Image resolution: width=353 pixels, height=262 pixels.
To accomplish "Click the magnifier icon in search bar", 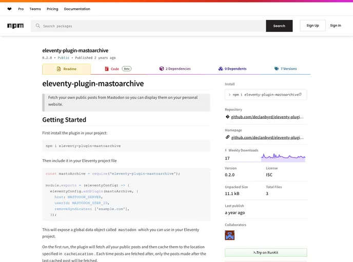I will tap(38, 26).
